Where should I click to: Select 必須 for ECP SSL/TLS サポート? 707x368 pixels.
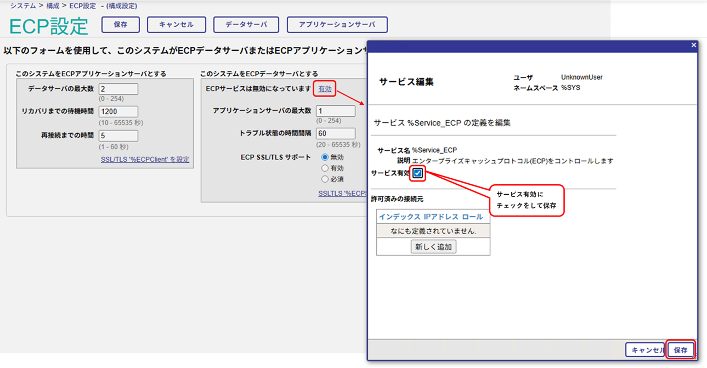[x=325, y=179]
